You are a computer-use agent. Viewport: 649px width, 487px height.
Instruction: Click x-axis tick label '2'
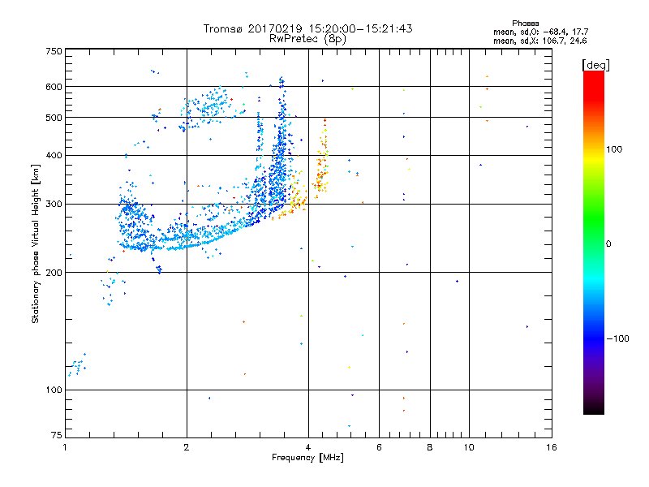click(187, 447)
